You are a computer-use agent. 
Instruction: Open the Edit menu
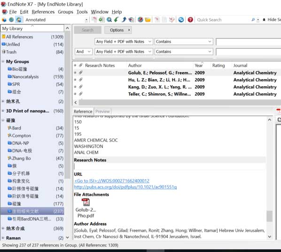click(24, 12)
